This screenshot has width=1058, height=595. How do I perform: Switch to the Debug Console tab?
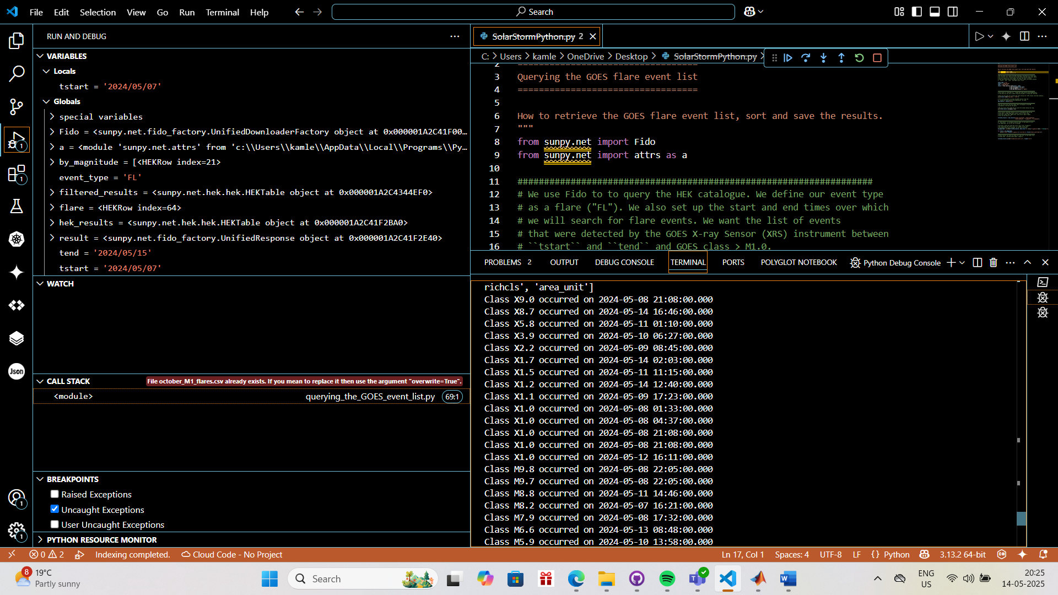pos(624,263)
